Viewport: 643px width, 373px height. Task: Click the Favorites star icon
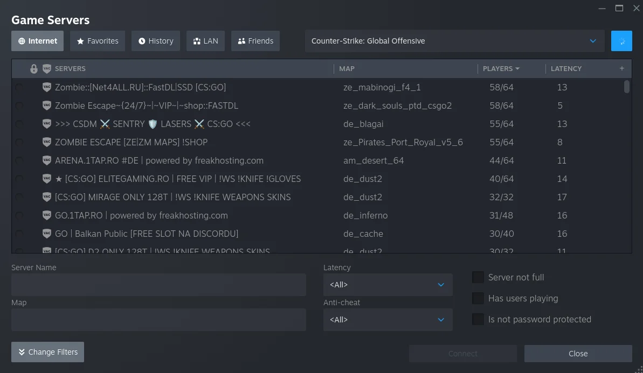(x=79, y=40)
